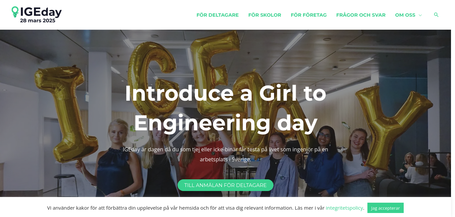This screenshot has width=455, height=217.
Task: Click the Introduce a Girl to heading
Action: pyautogui.click(x=226, y=94)
